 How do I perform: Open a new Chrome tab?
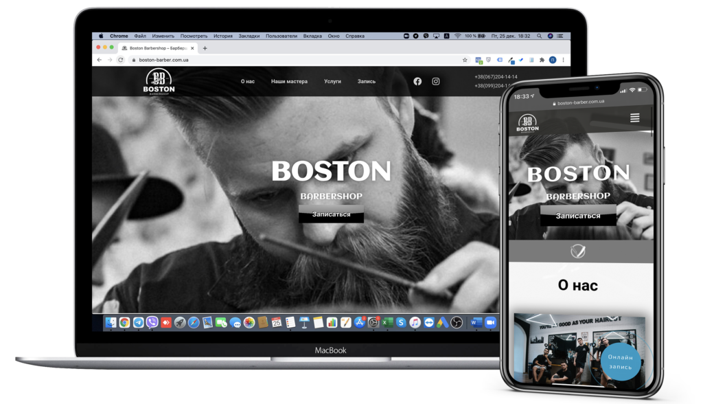pos(205,48)
